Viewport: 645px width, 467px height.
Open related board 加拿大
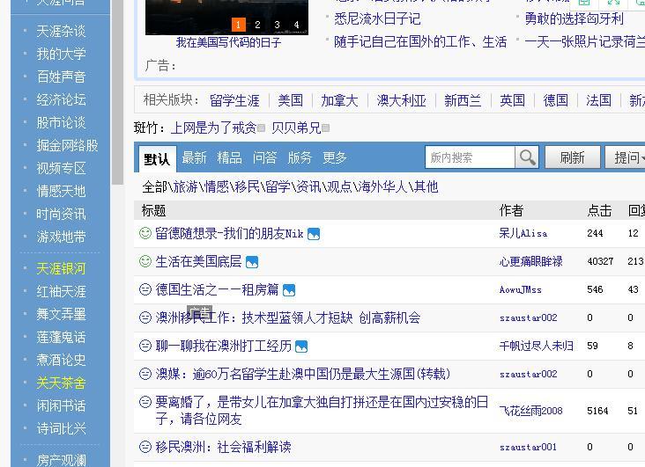click(339, 100)
